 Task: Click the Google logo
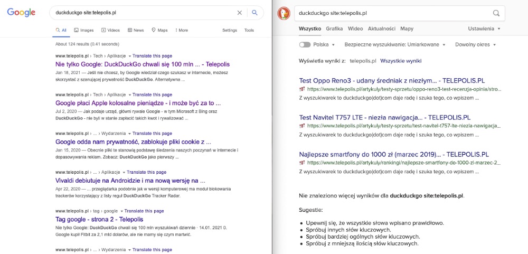tap(21, 13)
